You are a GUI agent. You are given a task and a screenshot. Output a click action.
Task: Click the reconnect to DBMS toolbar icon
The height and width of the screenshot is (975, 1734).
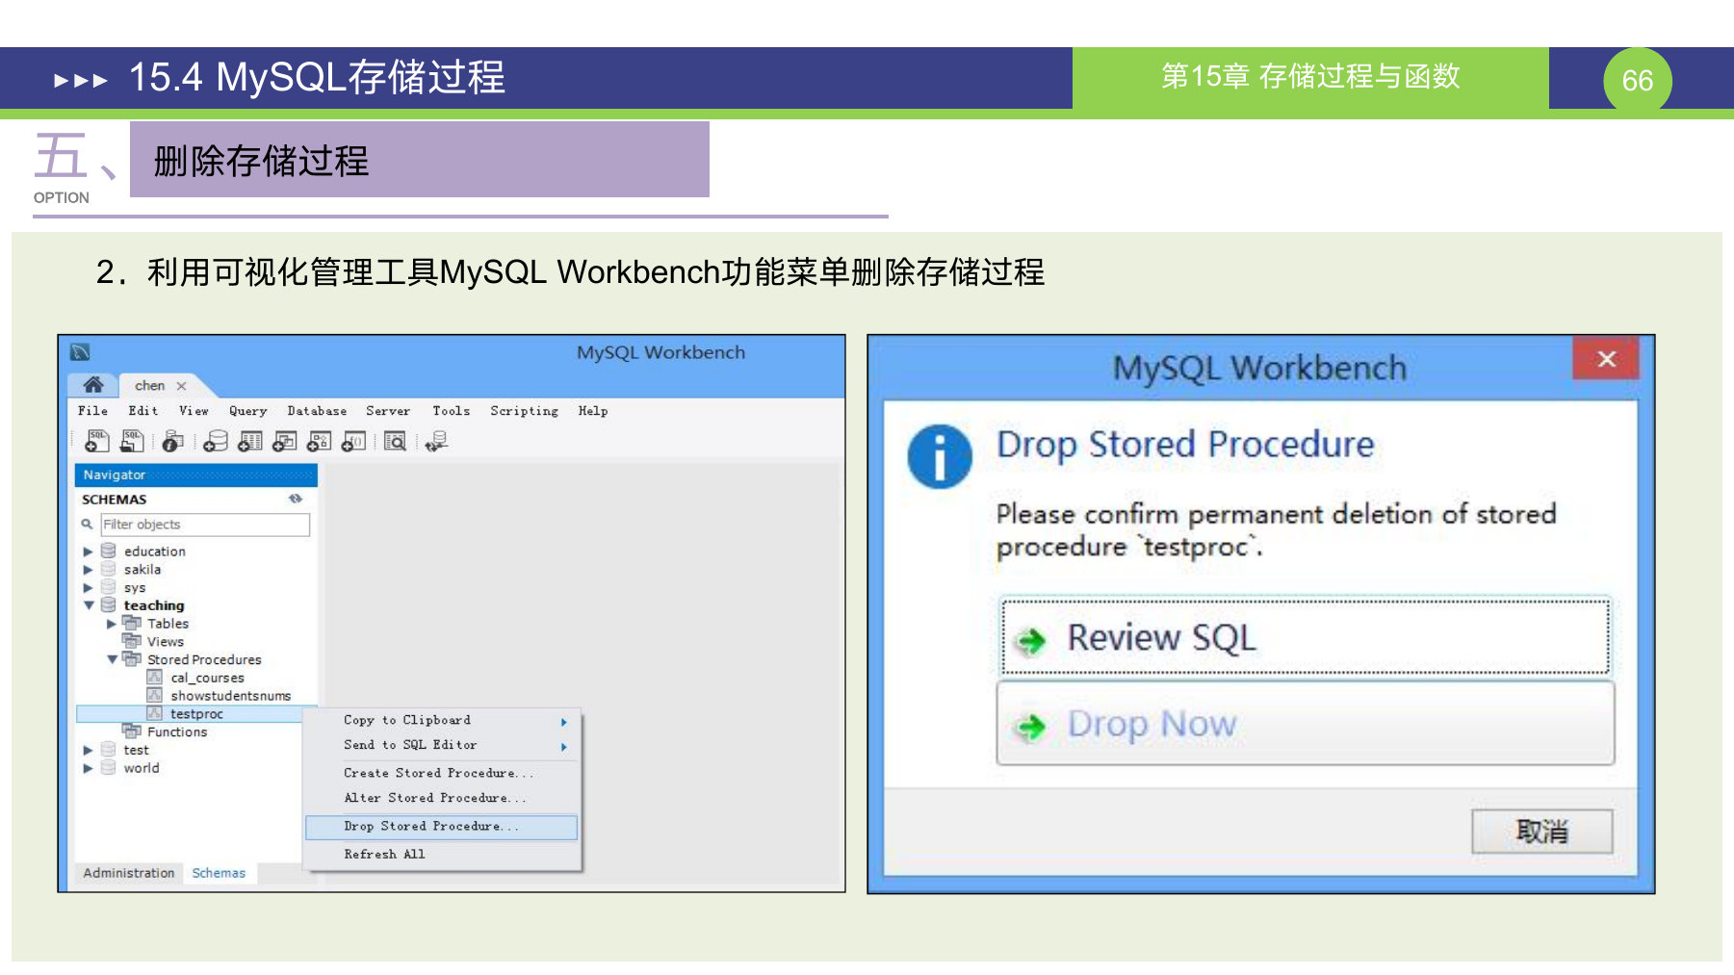[x=436, y=441]
